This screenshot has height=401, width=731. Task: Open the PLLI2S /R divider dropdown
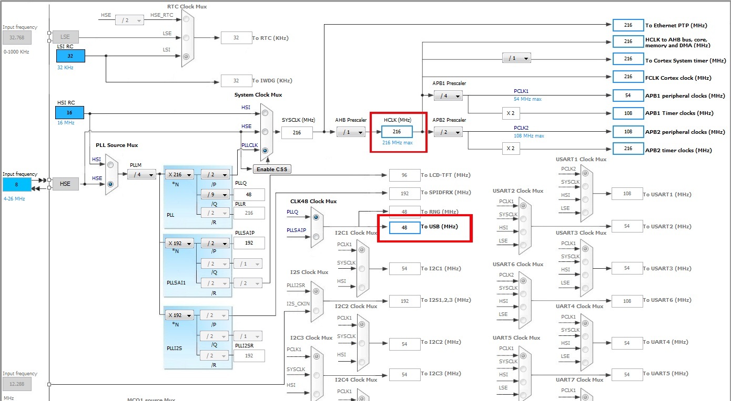pos(214,355)
